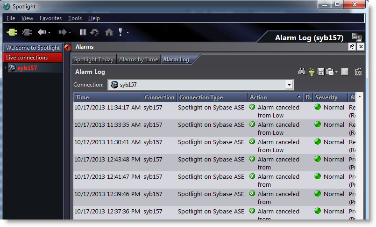Click the clipboard copy icon
Viewport: 376px width, 227px height.
pyautogui.click(x=330, y=72)
